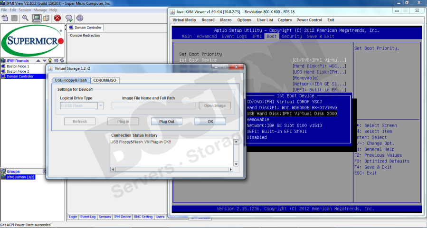Click the Connection Status History scroll-up arrow
The height and width of the screenshot is (228, 427).
click(x=236, y=142)
